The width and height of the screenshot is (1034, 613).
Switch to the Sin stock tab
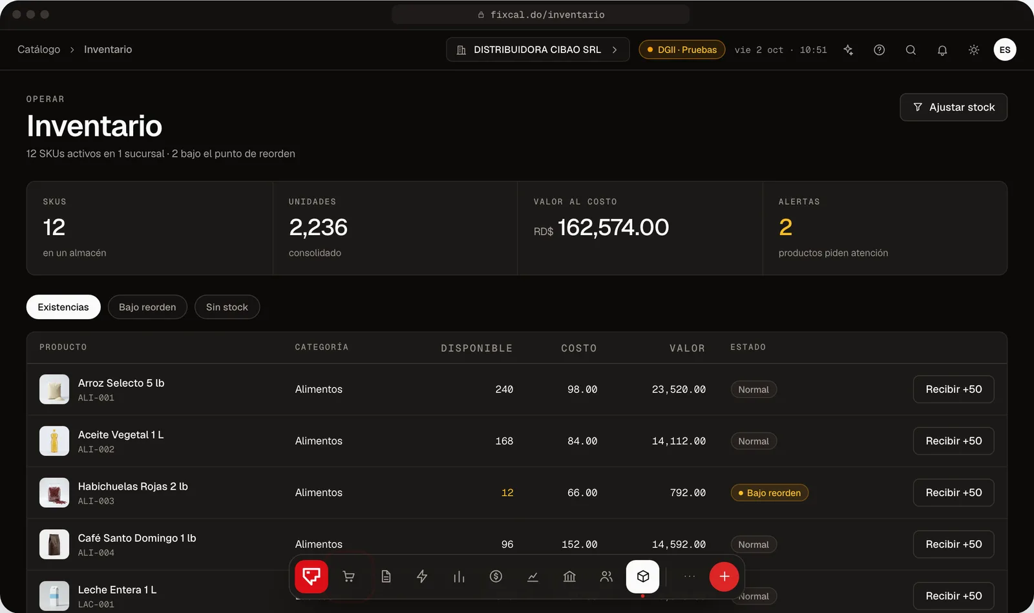click(x=227, y=307)
